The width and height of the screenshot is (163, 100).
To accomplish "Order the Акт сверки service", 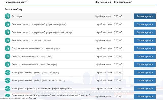I will pos(145,16).
